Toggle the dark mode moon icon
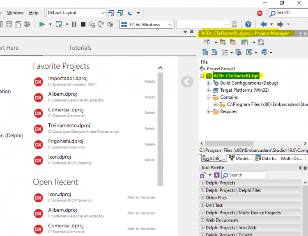The image size is (308, 236). [130, 13]
